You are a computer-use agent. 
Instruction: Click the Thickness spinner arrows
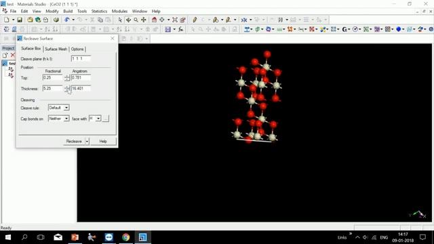click(x=67, y=89)
